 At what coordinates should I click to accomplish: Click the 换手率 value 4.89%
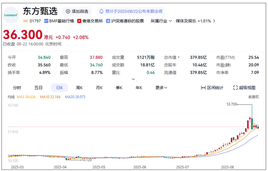(x=45, y=72)
